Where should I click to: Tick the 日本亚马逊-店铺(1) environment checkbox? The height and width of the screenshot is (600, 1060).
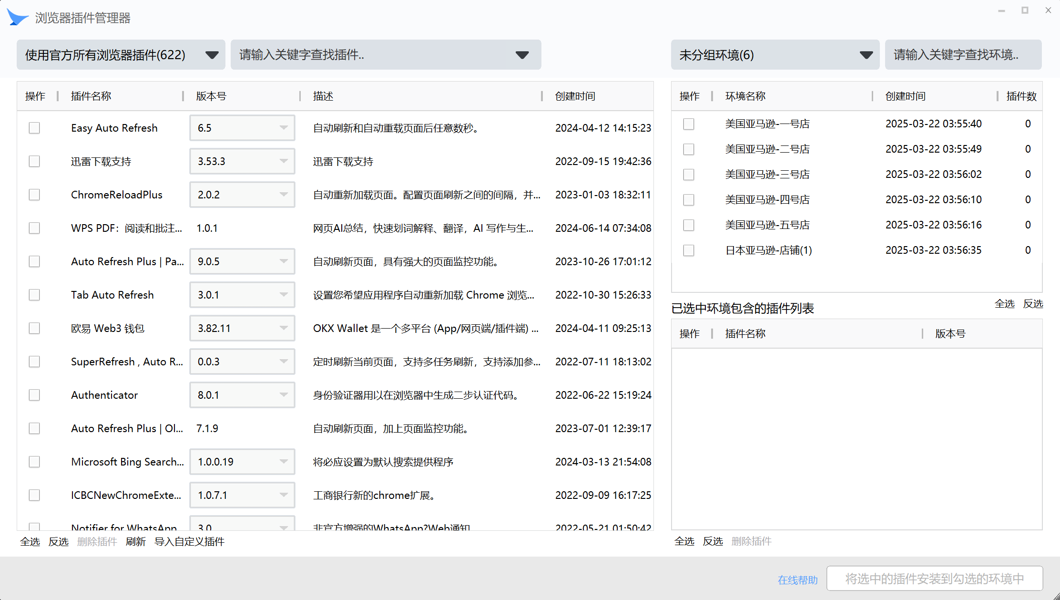689,250
